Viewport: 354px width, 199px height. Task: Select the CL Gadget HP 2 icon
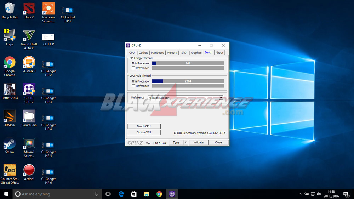(48, 68)
